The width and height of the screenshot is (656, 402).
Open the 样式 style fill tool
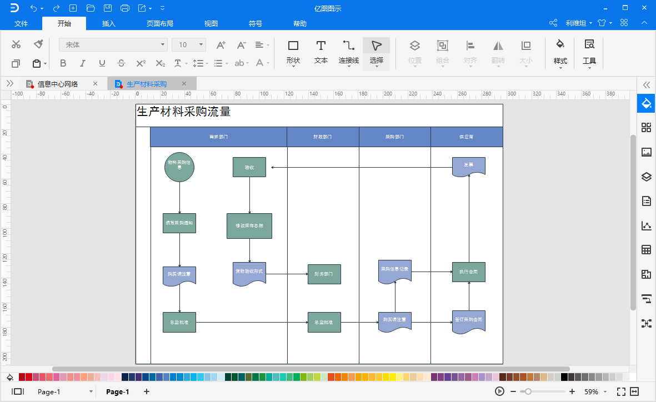pyautogui.click(x=560, y=53)
